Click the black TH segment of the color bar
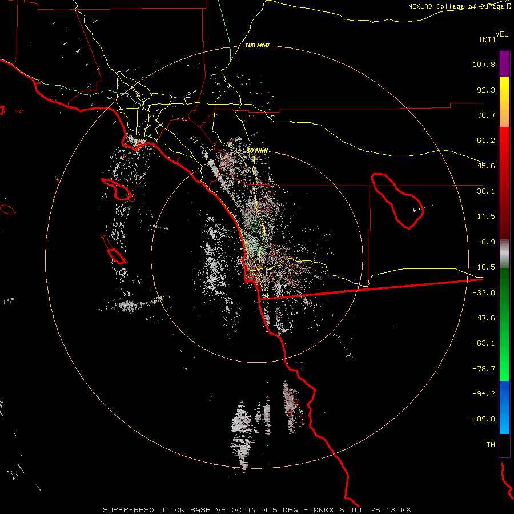The image size is (514, 514). pyautogui.click(x=504, y=445)
